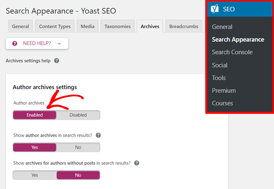Open Courses in the SEO menu
Image resolution: width=274 pixels, height=189 pixels.
click(x=223, y=103)
